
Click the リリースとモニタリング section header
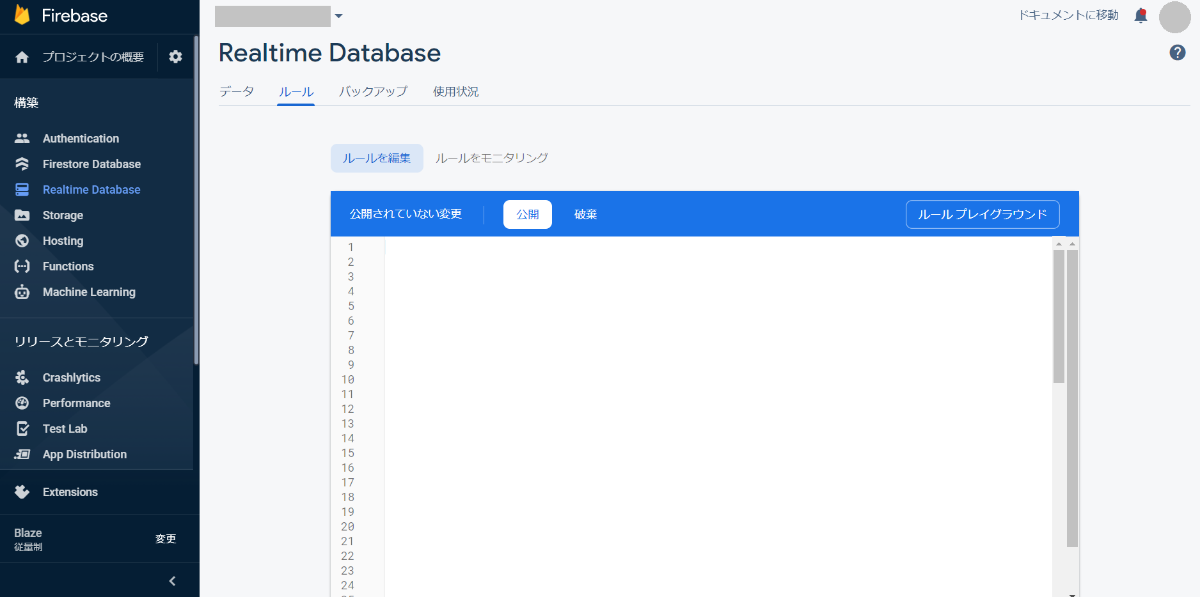tap(81, 341)
